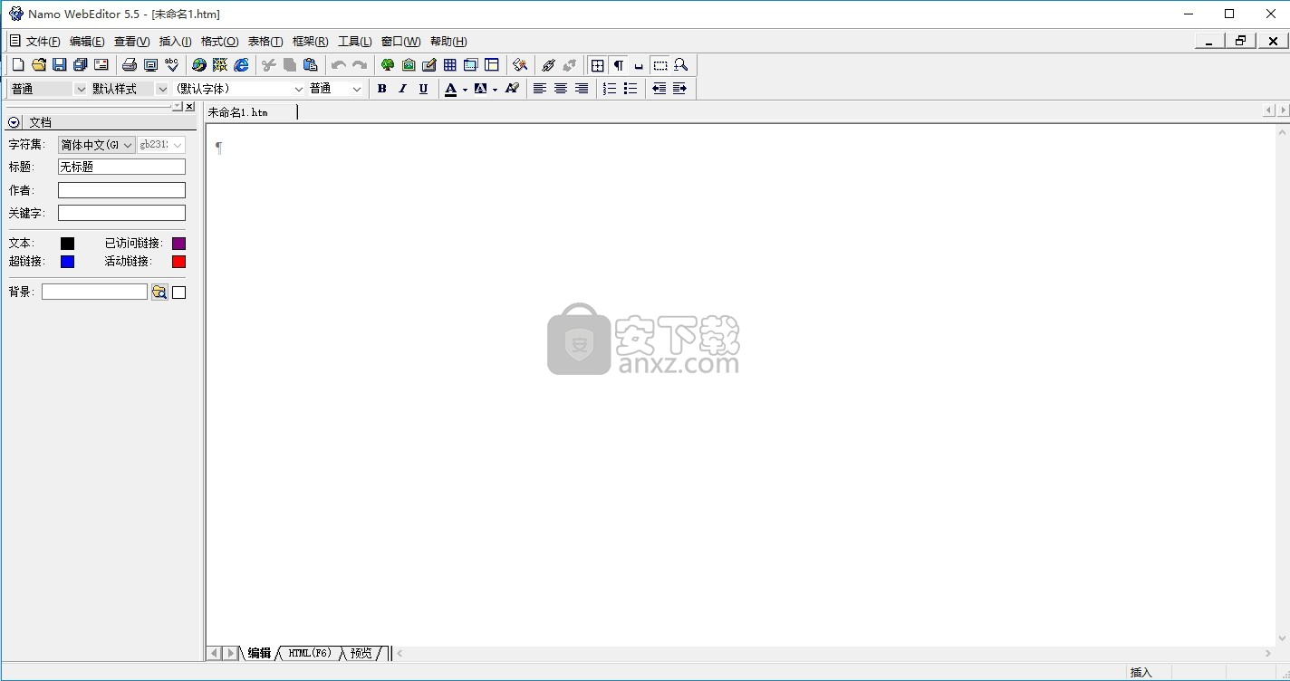
Task: Click the 关键字 input field
Action: tap(121, 213)
